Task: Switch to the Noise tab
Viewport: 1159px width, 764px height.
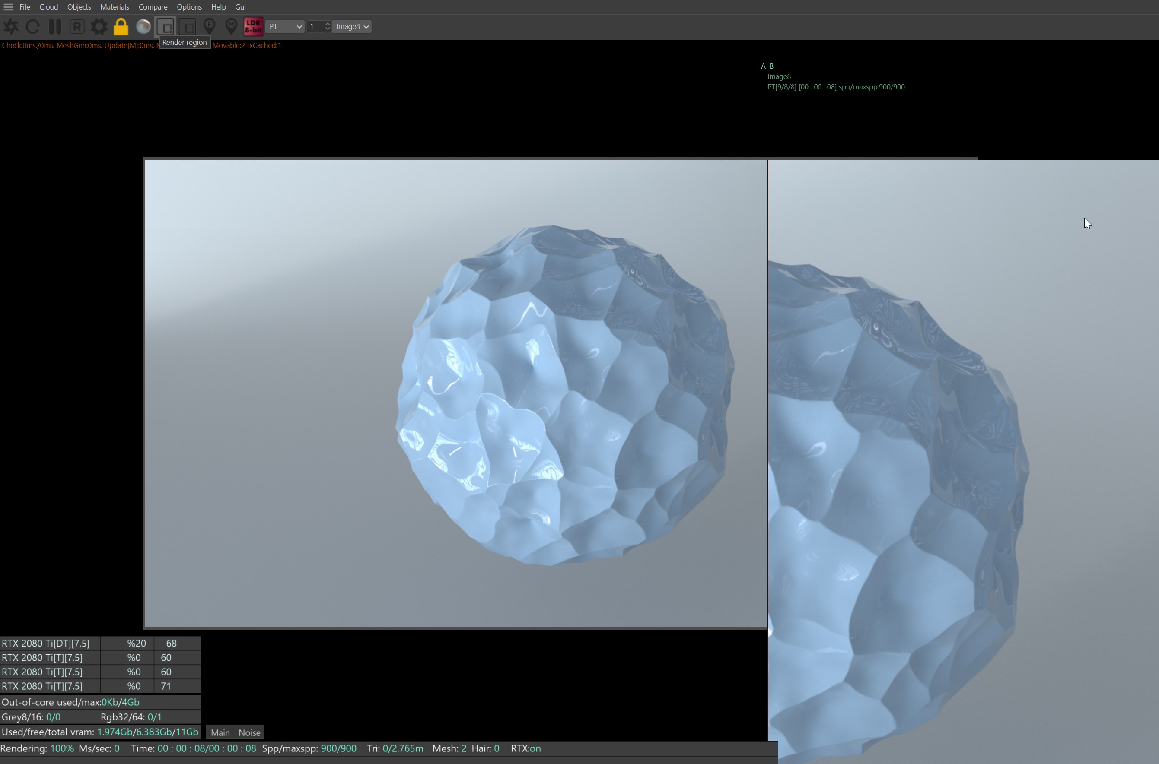Action: (x=249, y=732)
